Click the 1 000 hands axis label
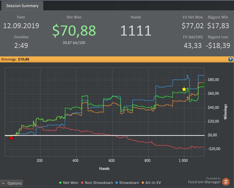234x188 pixels. click(x=183, y=161)
